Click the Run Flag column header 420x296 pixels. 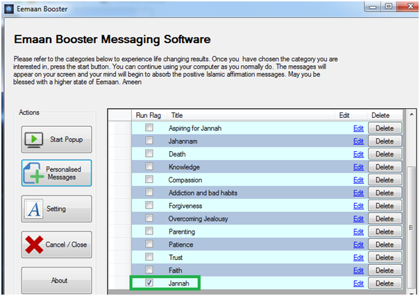(148, 116)
